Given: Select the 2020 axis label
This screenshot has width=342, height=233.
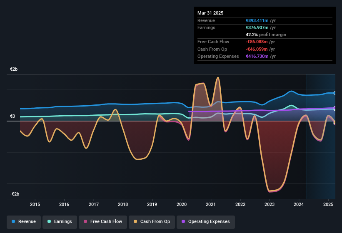Looking at the screenshot, I should 182,204.
